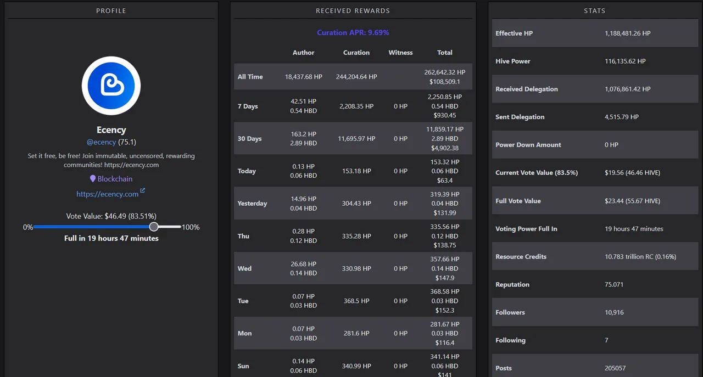Click the Author column header

pos(304,53)
